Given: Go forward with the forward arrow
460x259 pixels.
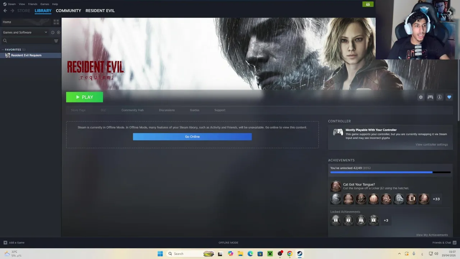Looking at the screenshot, I should 12,10.
